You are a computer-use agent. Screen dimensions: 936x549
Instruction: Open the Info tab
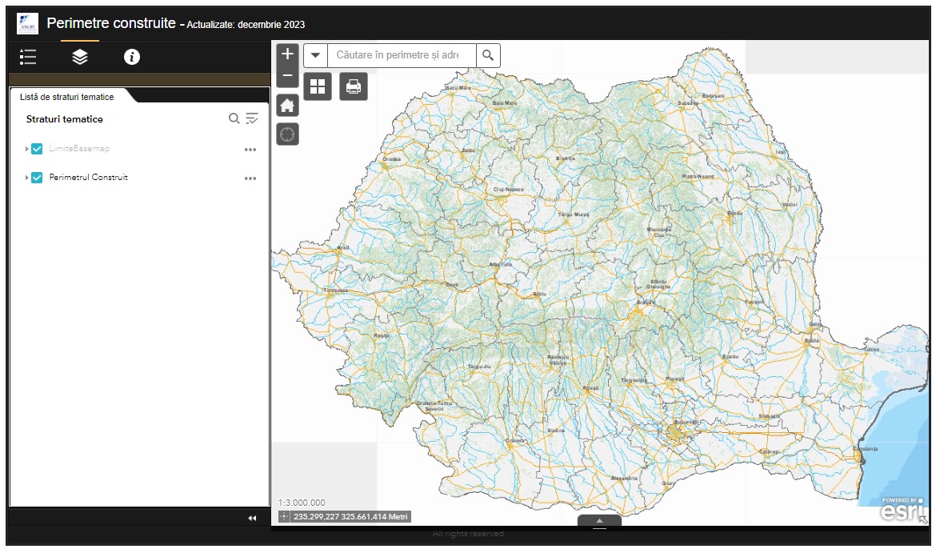point(132,57)
